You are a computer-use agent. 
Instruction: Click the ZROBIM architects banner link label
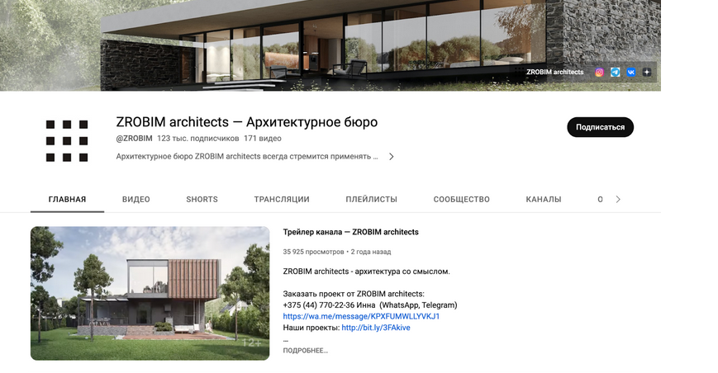point(554,73)
